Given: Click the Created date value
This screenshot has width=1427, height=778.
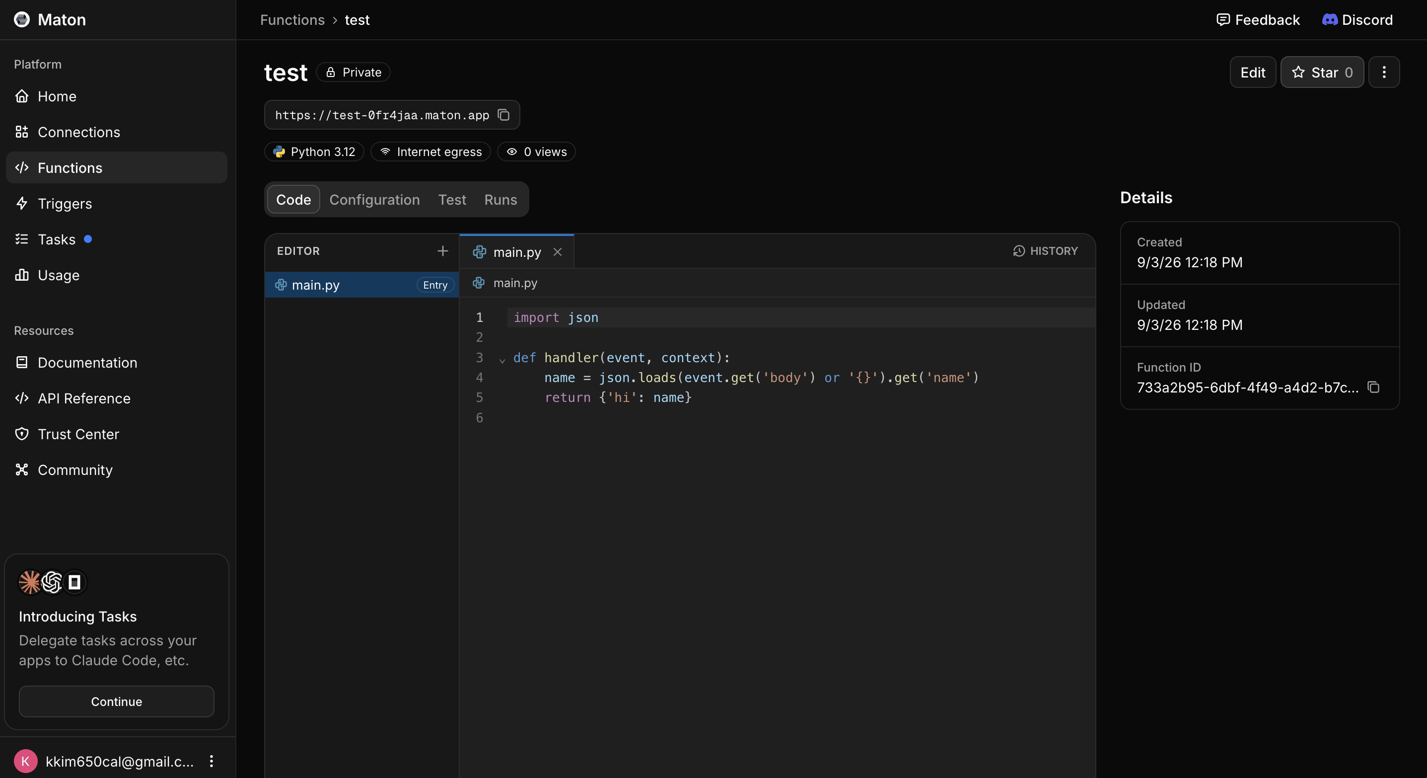Looking at the screenshot, I should [x=1190, y=262].
